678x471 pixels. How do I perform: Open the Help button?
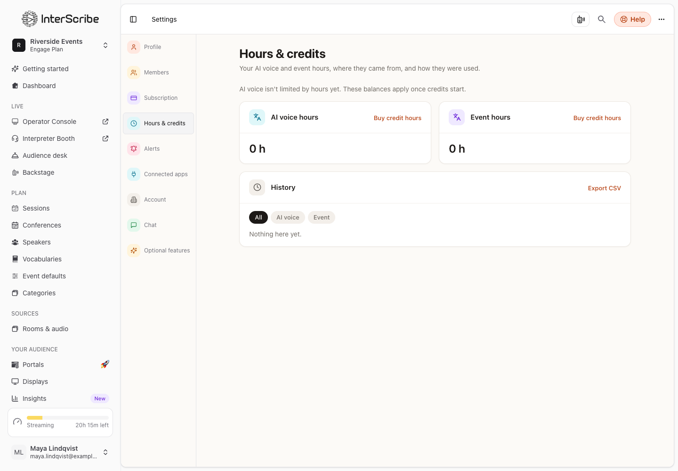click(x=632, y=19)
